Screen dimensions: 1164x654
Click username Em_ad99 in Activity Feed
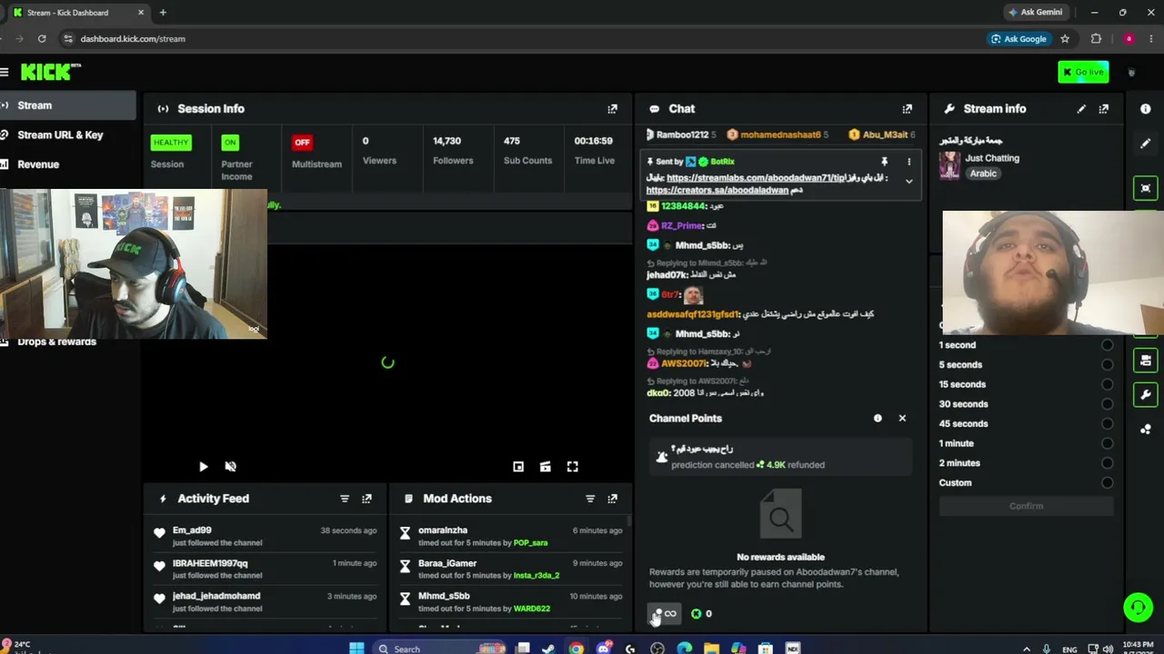(192, 530)
